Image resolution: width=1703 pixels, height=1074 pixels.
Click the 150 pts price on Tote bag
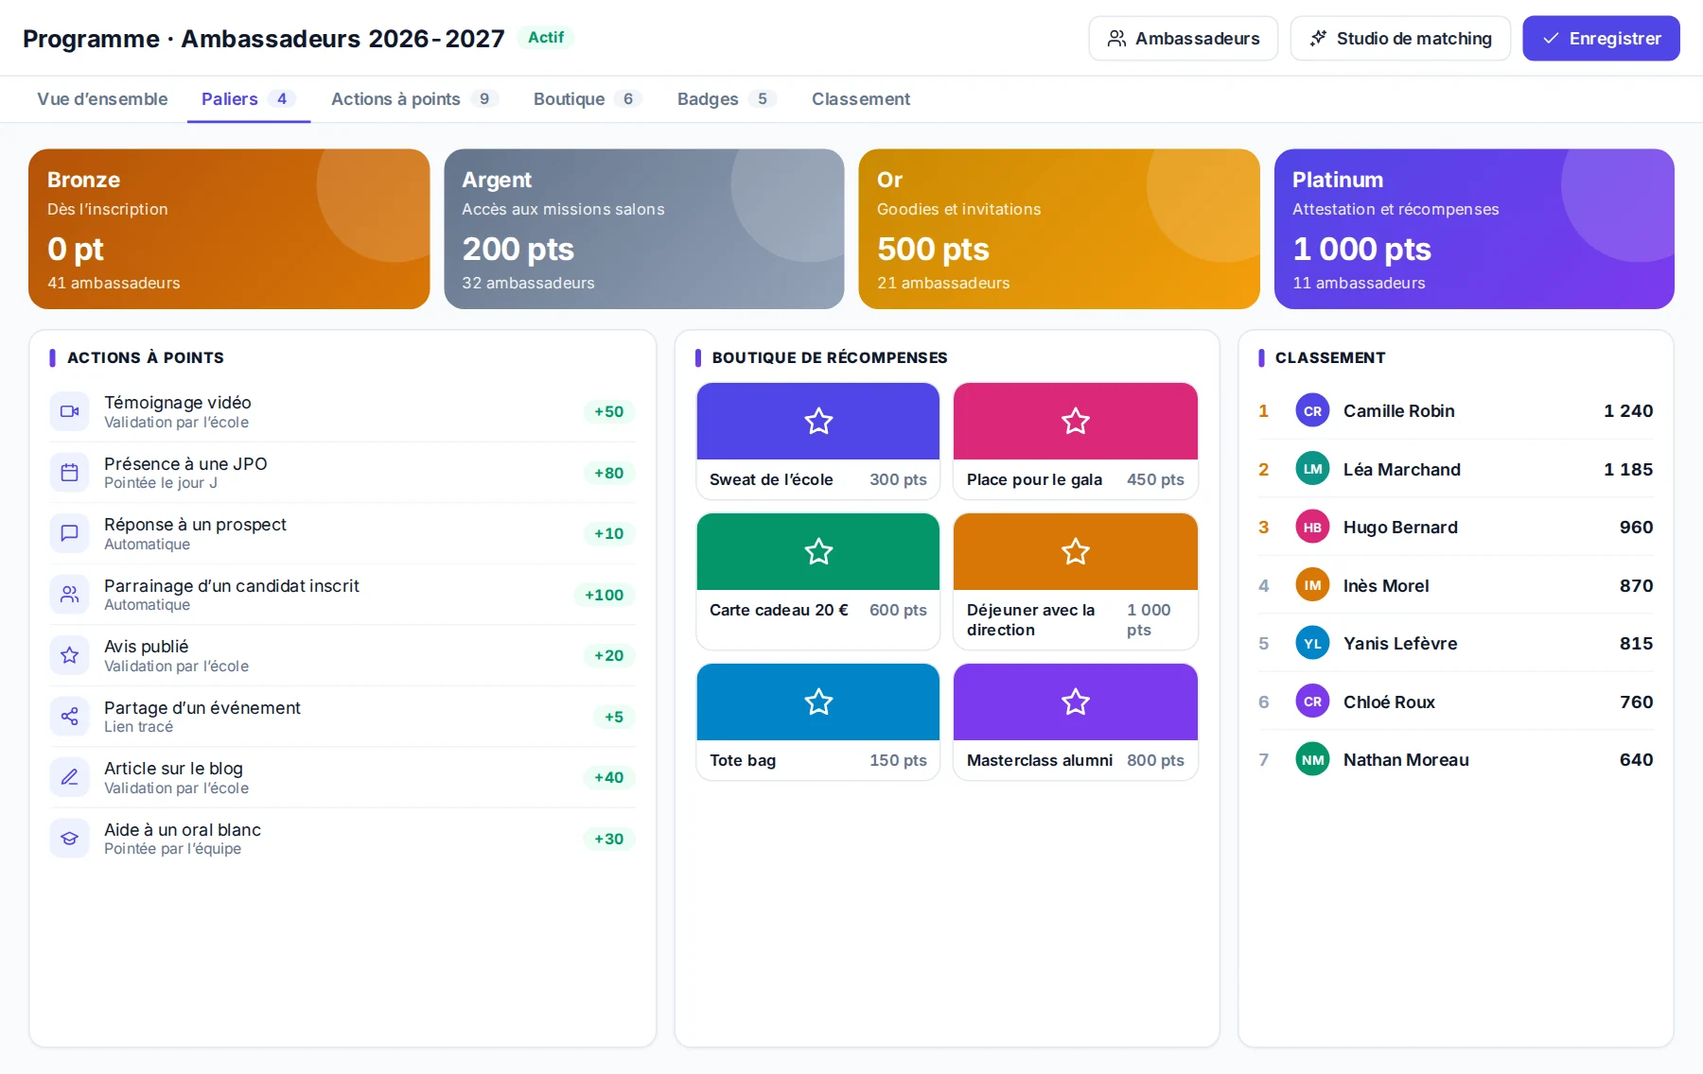pyautogui.click(x=898, y=760)
